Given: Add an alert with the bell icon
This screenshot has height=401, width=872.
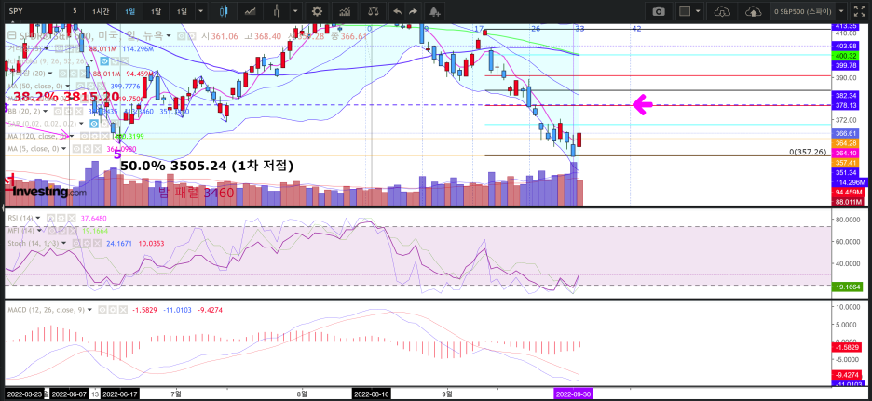Looking at the screenshot, I should pyautogui.click(x=435, y=11).
